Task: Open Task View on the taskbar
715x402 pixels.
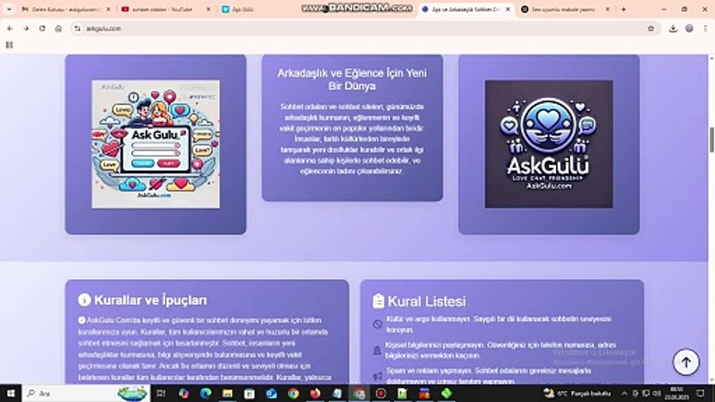Action: 160,394
